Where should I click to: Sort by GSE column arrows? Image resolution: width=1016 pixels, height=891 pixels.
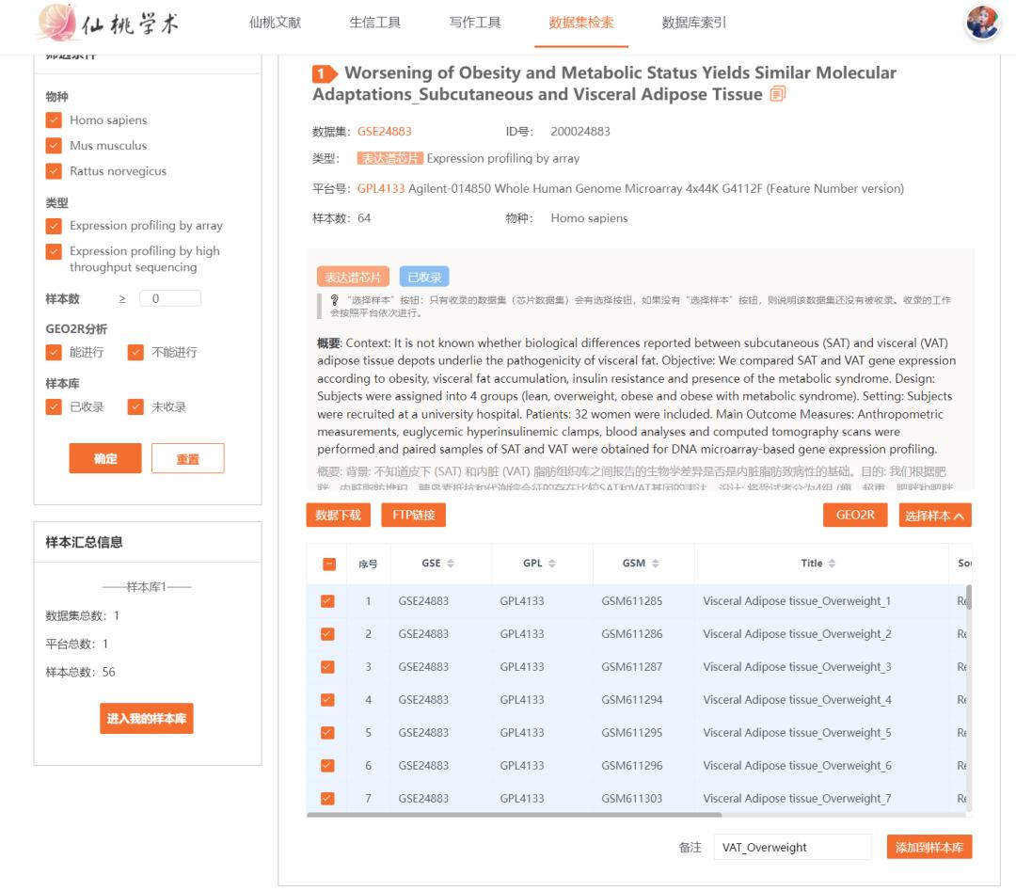click(x=451, y=564)
